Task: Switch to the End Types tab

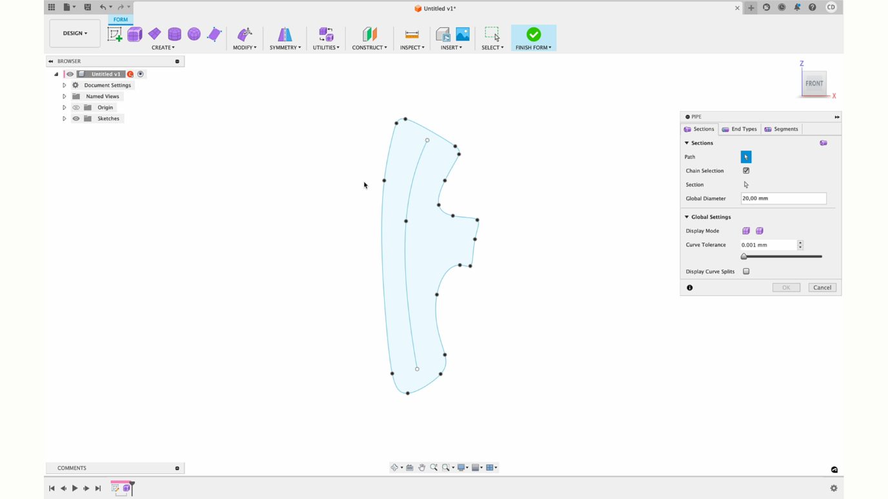Action: tap(739, 129)
